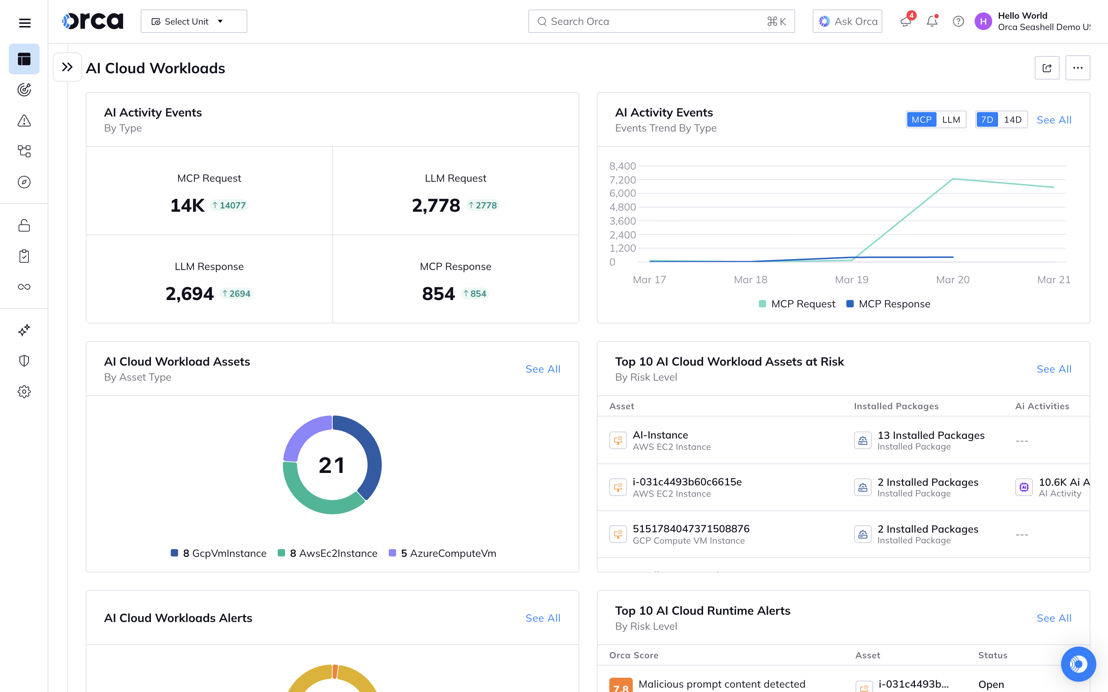Open the three-dot overflow menu top right
The height and width of the screenshot is (692, 1108).
(x=1078, y=68)
